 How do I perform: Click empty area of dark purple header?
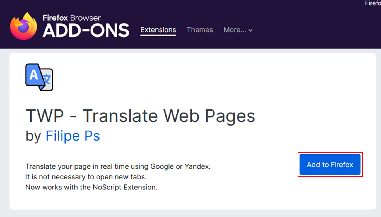pos(307,28)
